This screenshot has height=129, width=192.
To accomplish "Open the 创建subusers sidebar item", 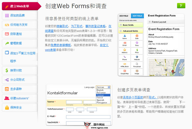I will [20, 98].
